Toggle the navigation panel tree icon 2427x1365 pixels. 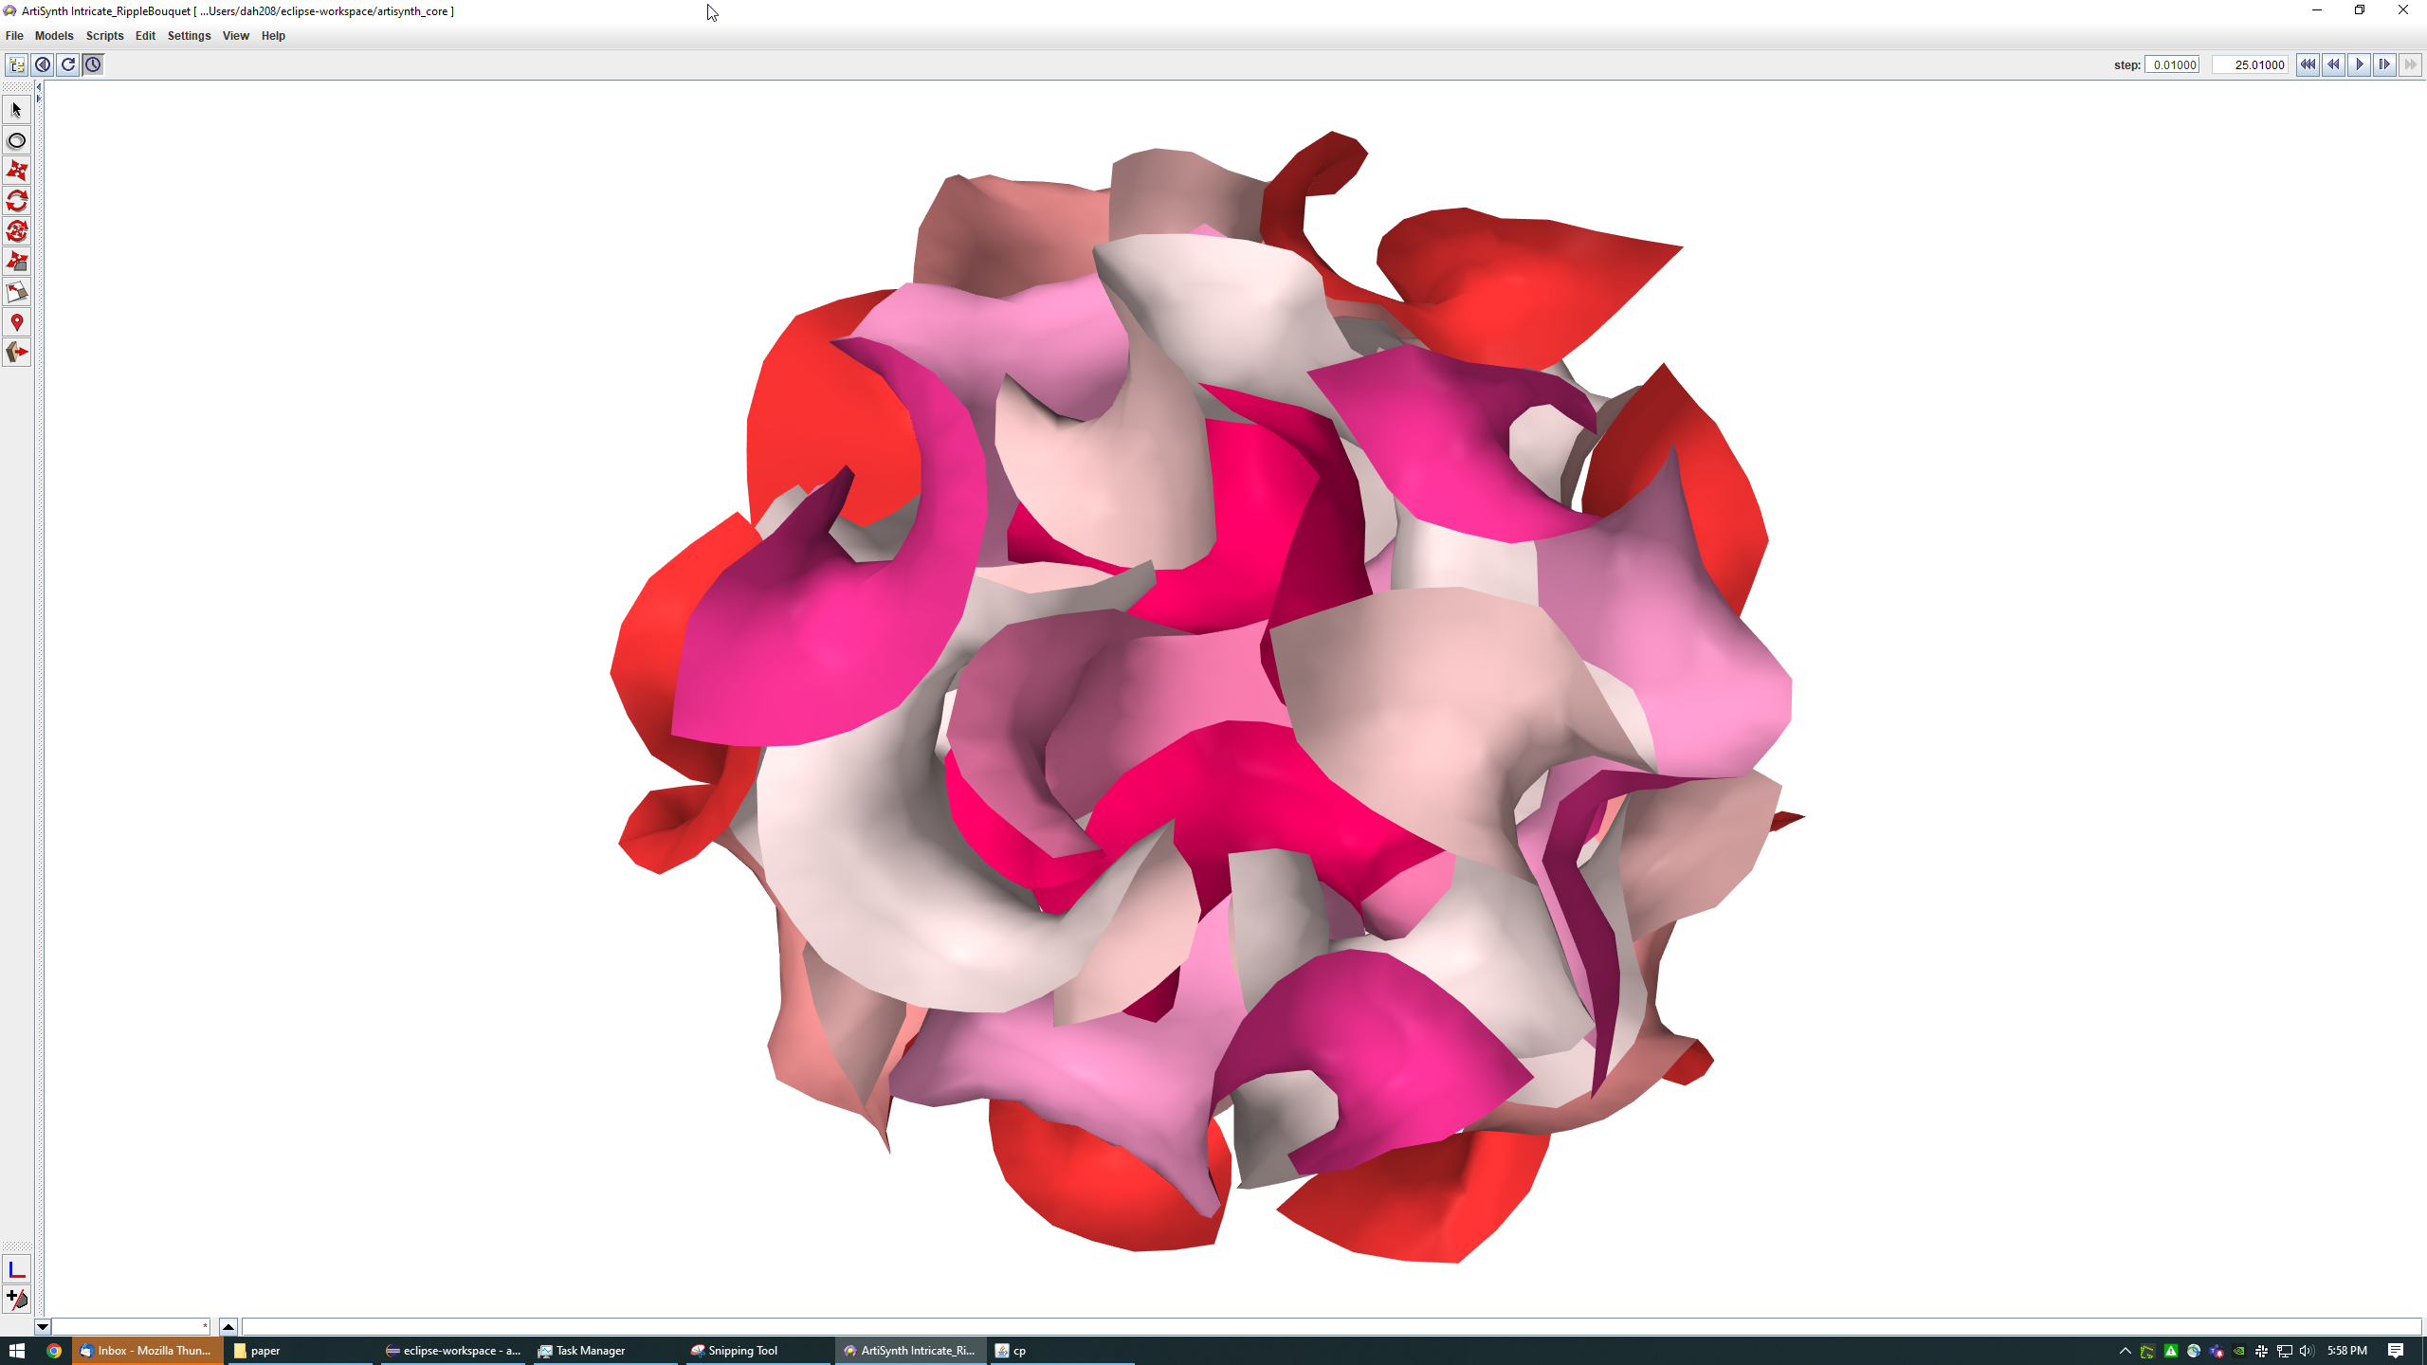[17, 64]
